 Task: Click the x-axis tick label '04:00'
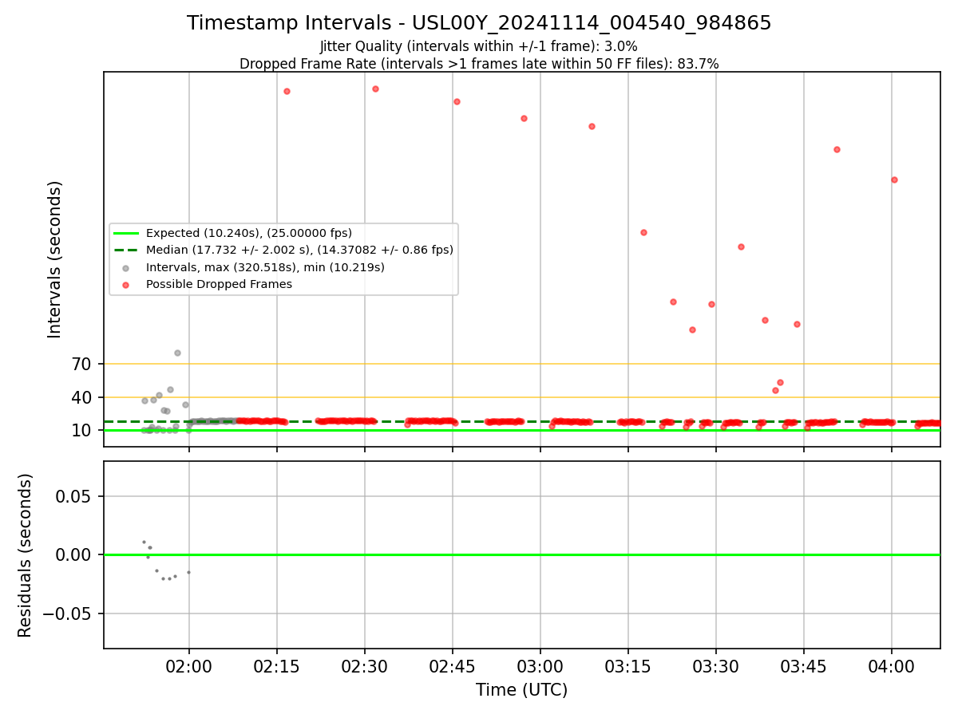click(892, 665)
